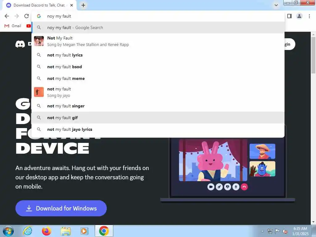Open the Chrome profile avatar

(299, 16)
